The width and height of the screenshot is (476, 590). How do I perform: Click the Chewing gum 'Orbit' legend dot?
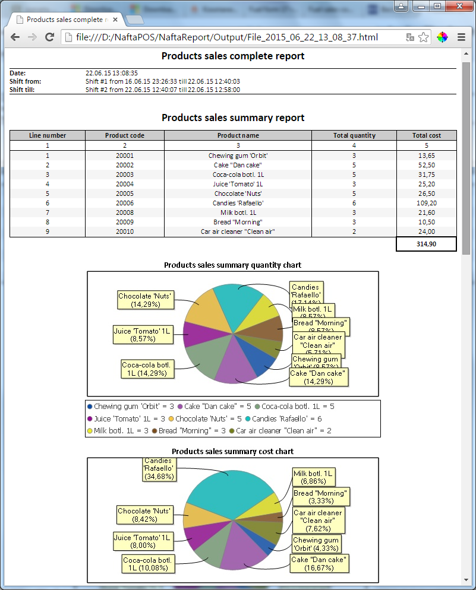click(x=90, y=407)
